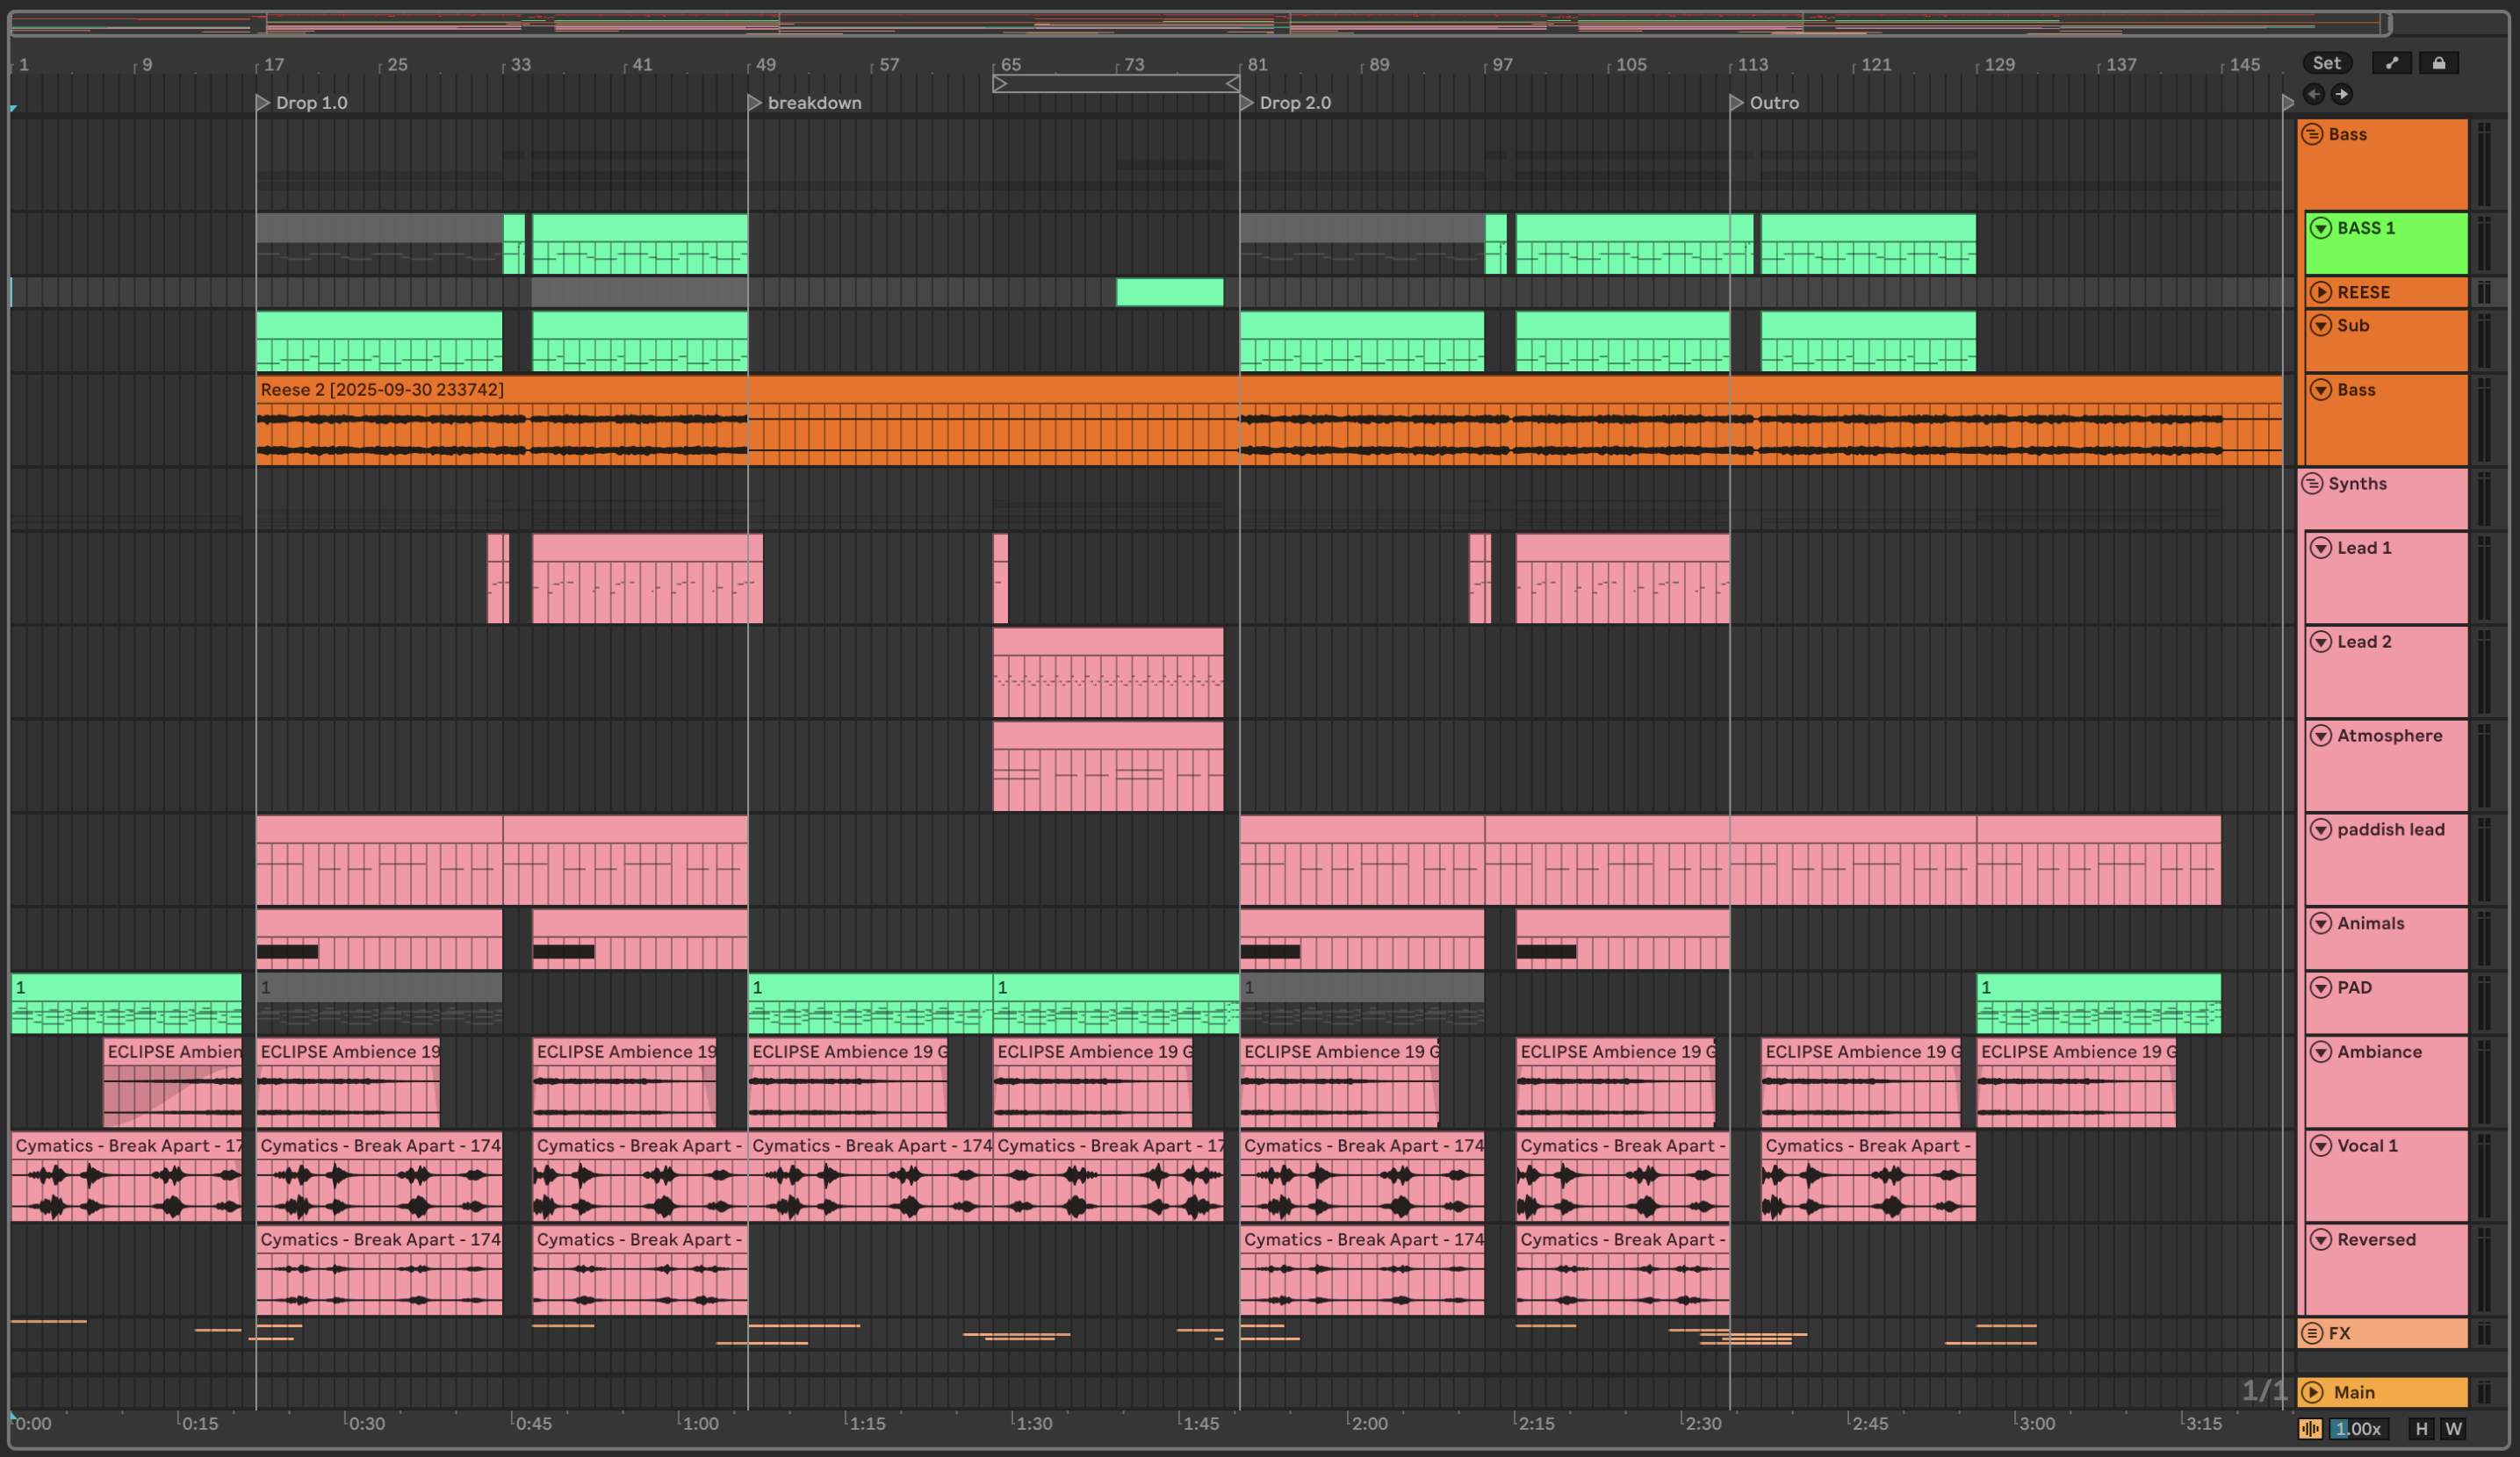
Task: Click the Synths group fold icon
Action: pos(2312,484)
